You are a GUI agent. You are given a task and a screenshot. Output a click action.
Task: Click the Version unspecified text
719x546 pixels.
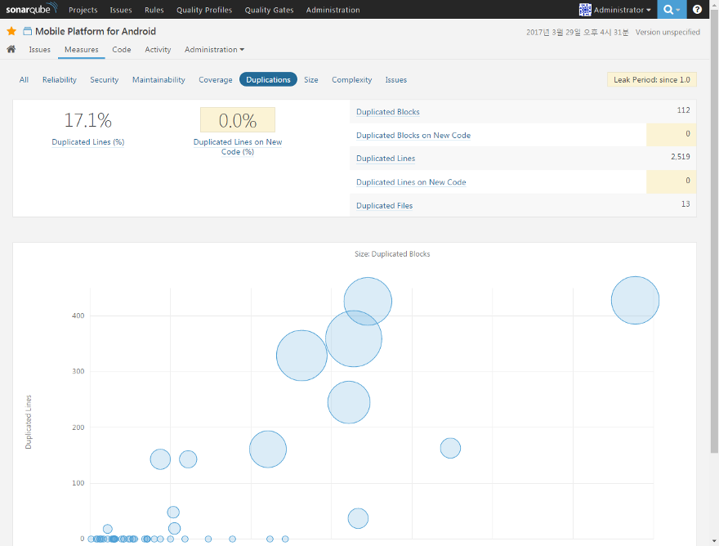[668, 32]
